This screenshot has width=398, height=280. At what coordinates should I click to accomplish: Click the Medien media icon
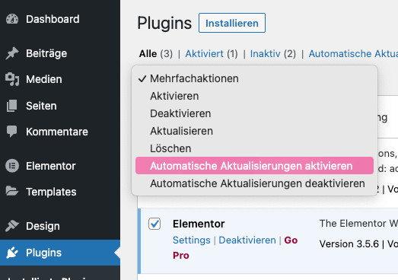(12, 79)
